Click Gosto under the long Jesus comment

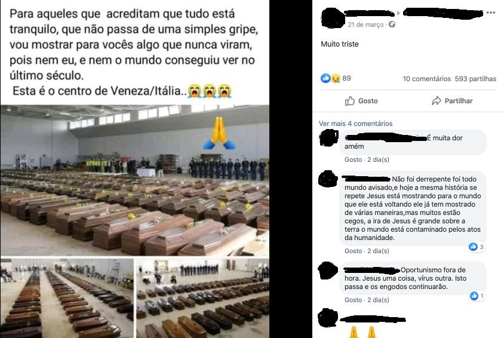[x=354, y=251]
